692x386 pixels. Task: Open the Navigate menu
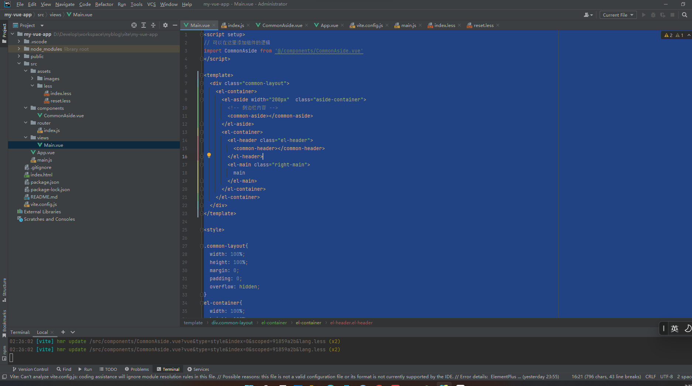[x=65, y=4]
